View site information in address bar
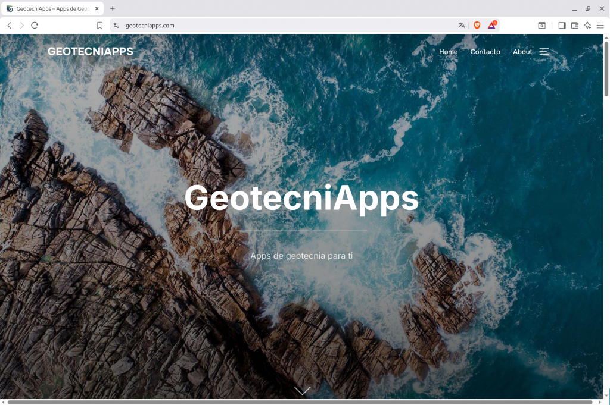The image size is (610, 405). [x=117, y=26]
